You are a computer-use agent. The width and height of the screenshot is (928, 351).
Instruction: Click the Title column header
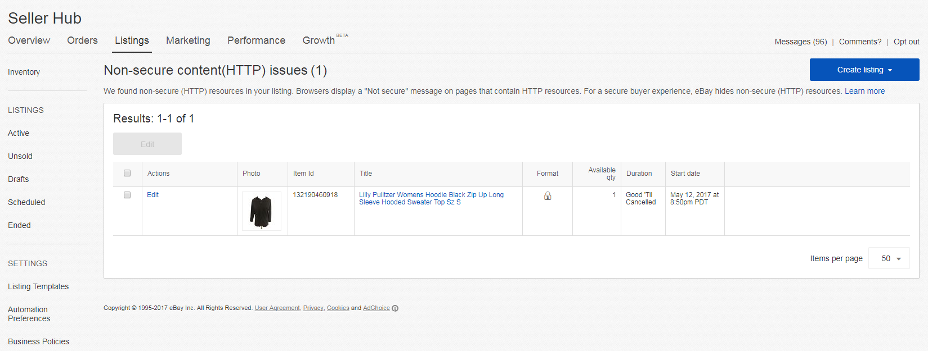366,174
